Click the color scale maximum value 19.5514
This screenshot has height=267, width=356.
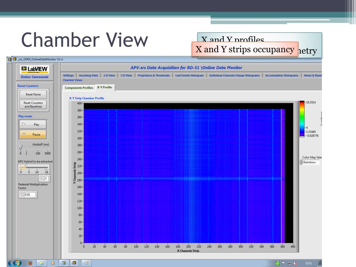(x=311, y=103)
